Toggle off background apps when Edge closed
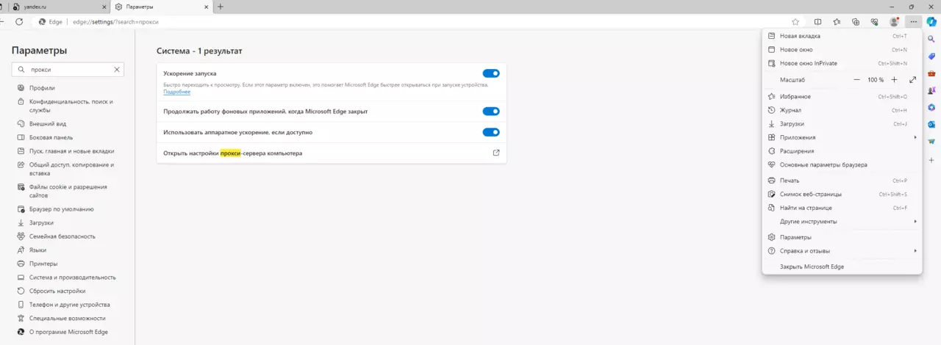The width and height of the screenshot is (941, 345). (490, 112)
